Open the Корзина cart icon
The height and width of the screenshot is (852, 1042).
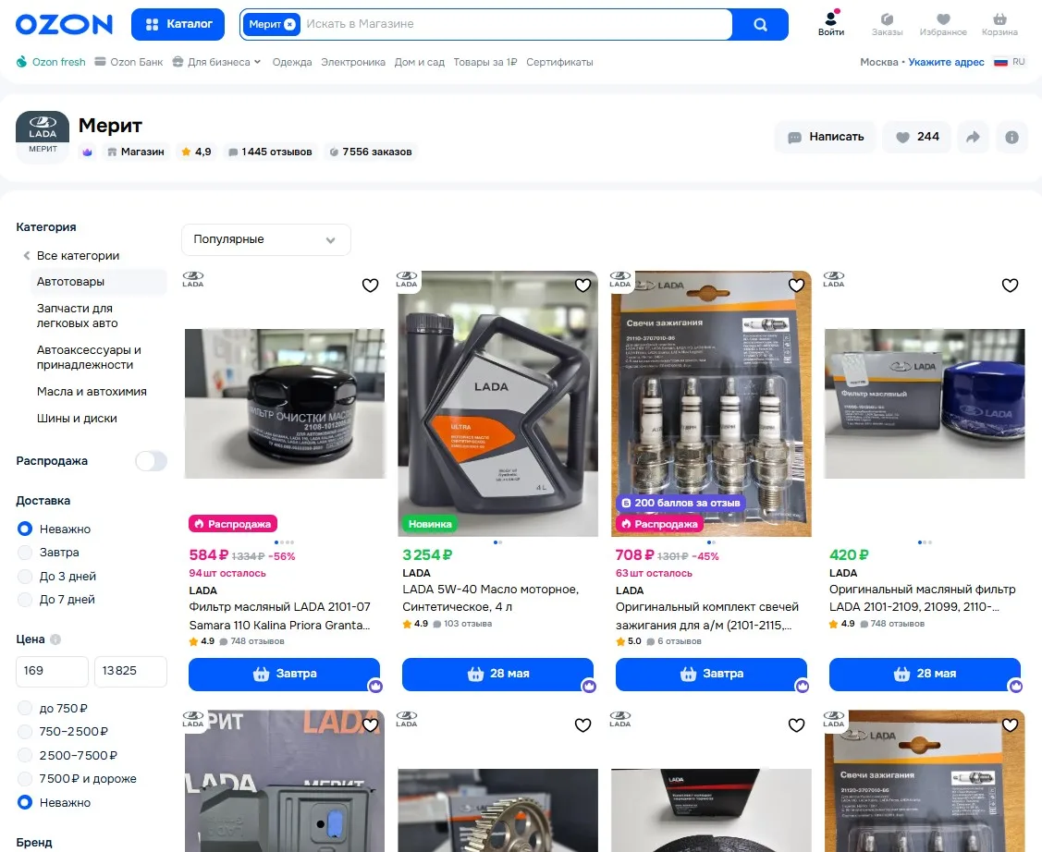click(x=999, y=25)
